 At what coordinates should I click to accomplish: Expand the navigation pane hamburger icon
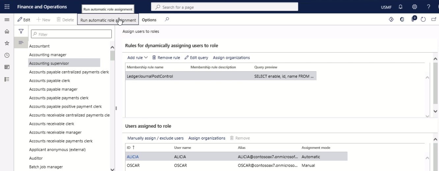pos(7,20)
